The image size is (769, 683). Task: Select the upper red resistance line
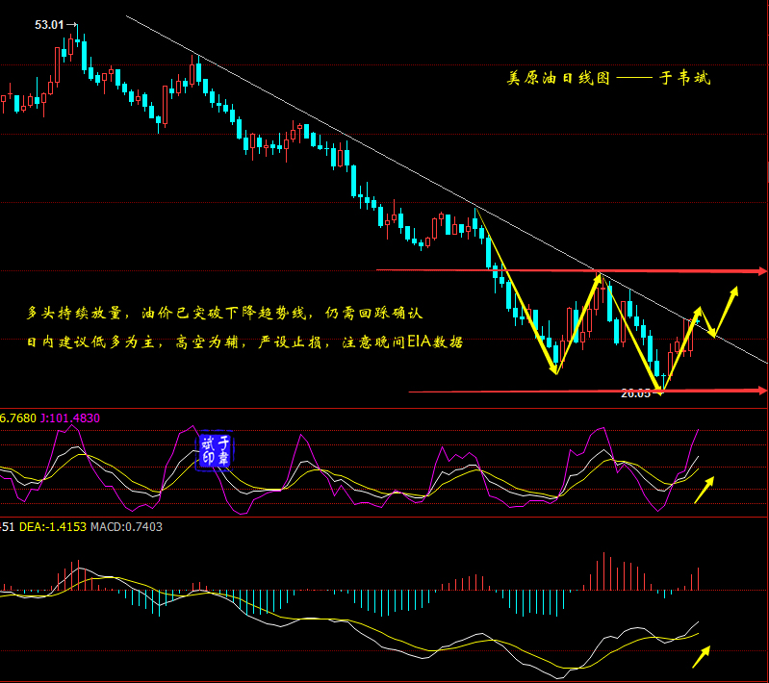(481, 271)
